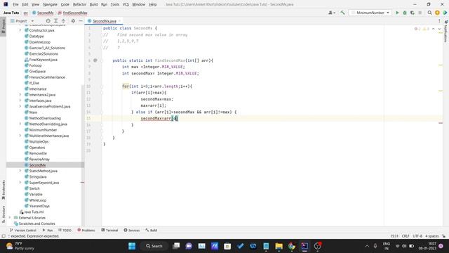Expand the MethodOverridding.java tree node
The height and width of the screenshot is (253, 449).
click(20, 124)
